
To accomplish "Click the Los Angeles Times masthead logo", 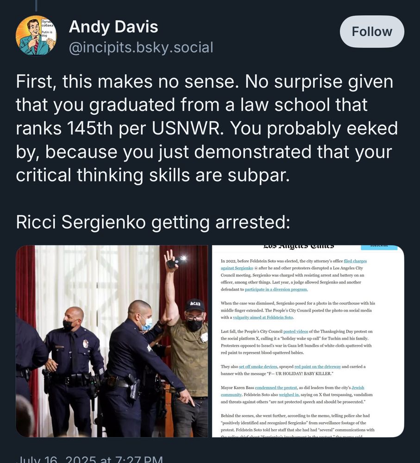I will pyautogui.click(x=298, y=246).
